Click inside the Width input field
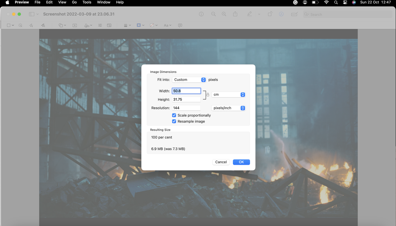Screen dimensions: 396x226 tap(186, 91)
